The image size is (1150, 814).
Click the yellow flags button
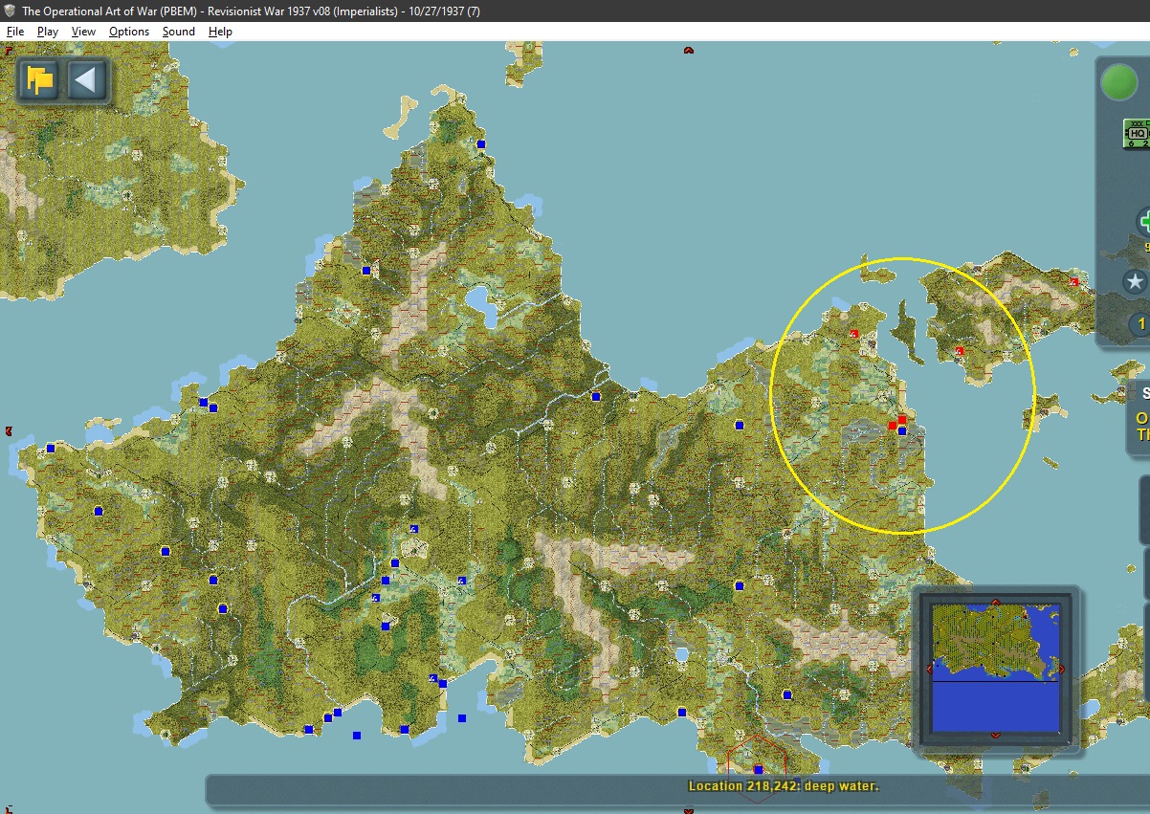(x=40, y=79)
